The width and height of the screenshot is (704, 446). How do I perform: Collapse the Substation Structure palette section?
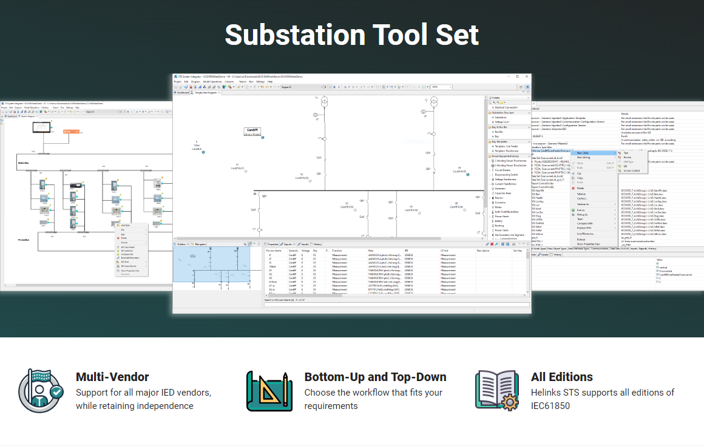point(529,112)
